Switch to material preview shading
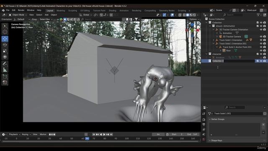The height and width of the screenshot is (151, 268). (x=191, y=15)
